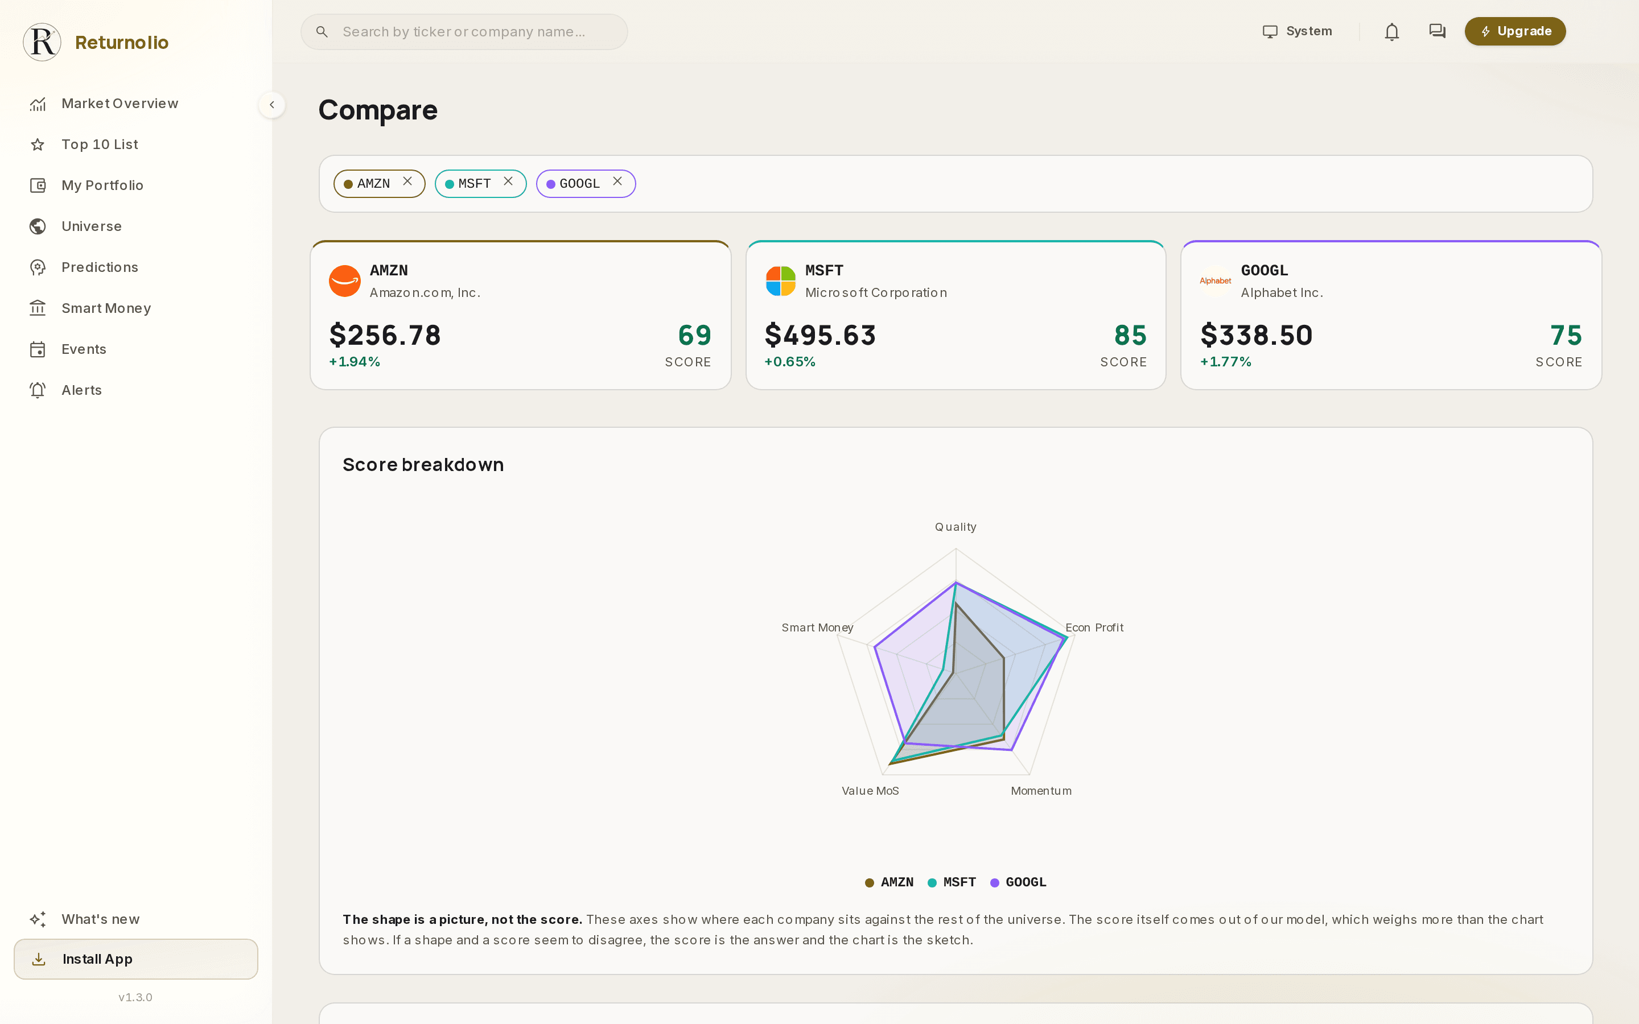Open Market Overview chart icon
Viewport: 1639px width, 1024px height.
pos(38,104)
